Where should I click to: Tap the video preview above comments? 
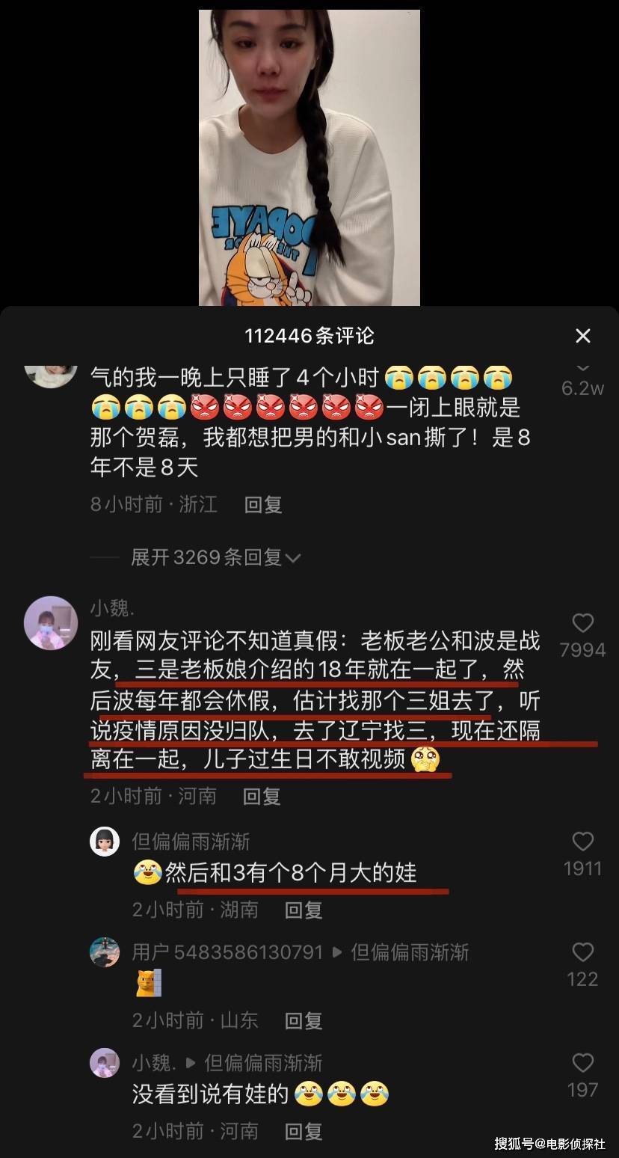(x=309, y=157)
